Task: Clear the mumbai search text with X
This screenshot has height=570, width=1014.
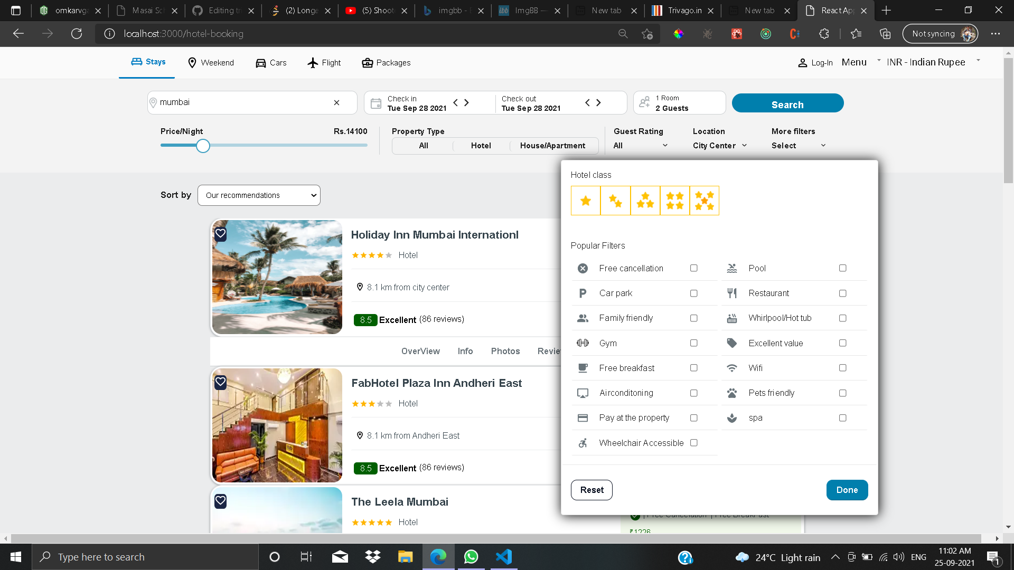Action: (336, 102)
